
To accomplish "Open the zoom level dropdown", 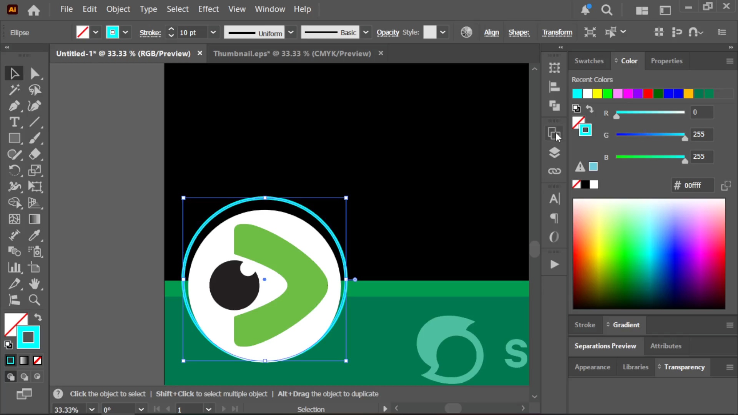I will point(92,409).
